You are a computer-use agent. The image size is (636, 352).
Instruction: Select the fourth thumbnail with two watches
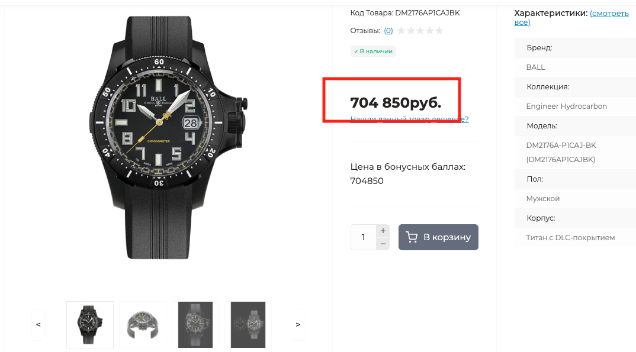pyautogui.click(x=248, y=324)
